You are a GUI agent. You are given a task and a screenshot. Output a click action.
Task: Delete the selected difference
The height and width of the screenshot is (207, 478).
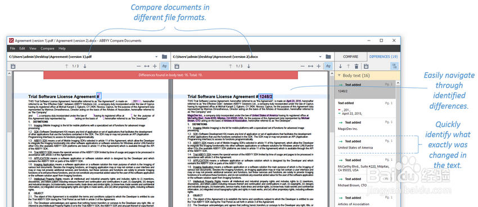357,66
